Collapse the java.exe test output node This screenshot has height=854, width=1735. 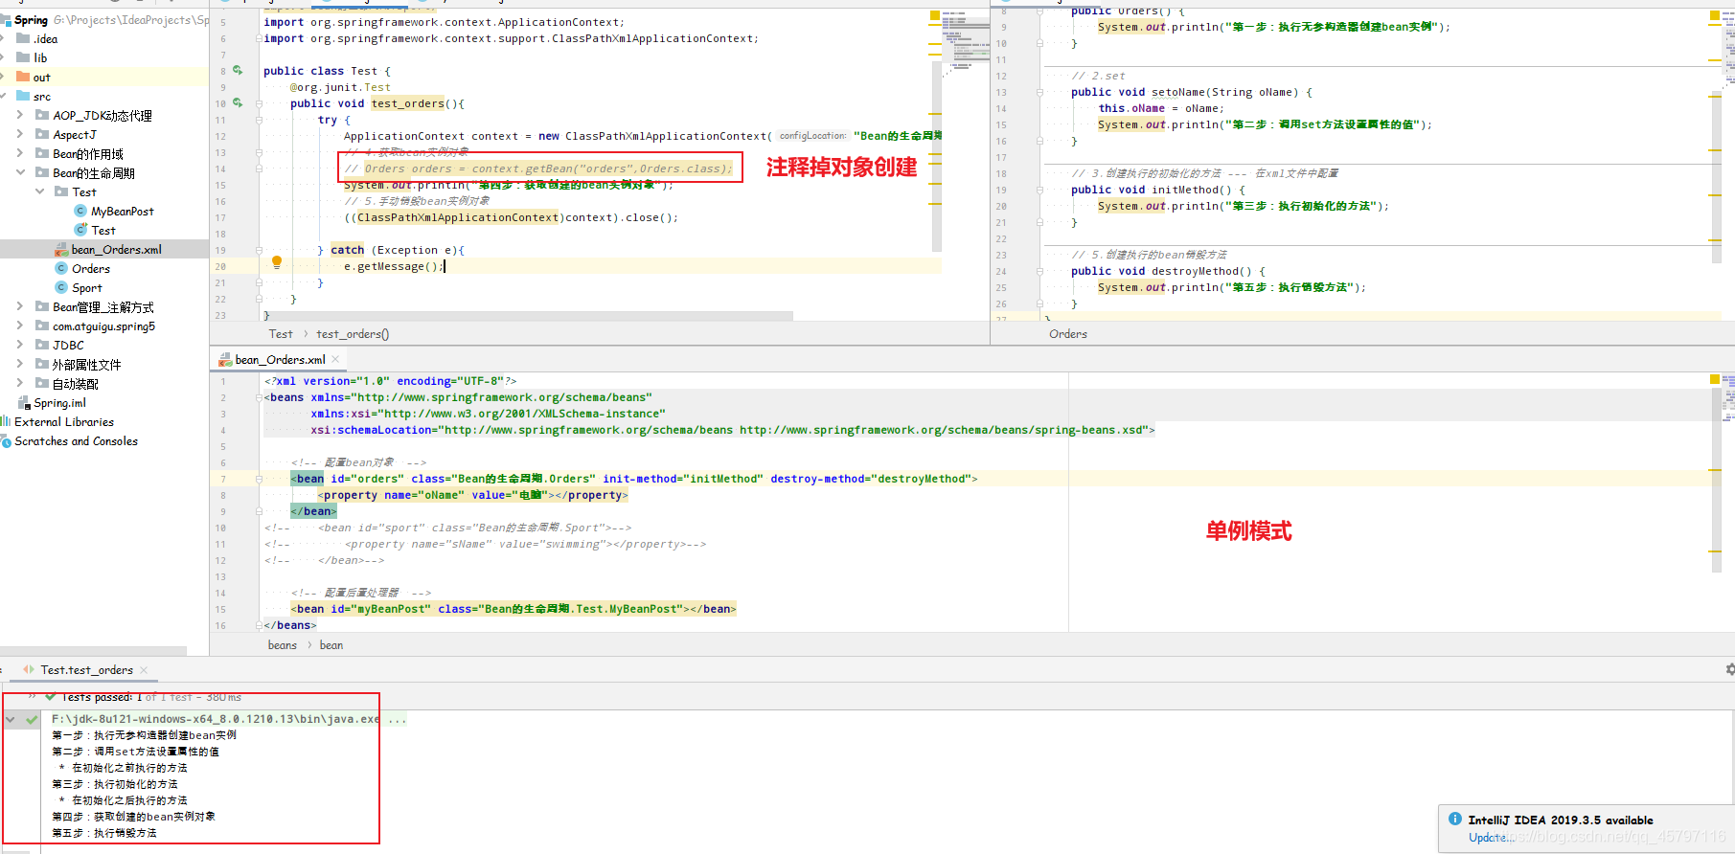point(11,719)
